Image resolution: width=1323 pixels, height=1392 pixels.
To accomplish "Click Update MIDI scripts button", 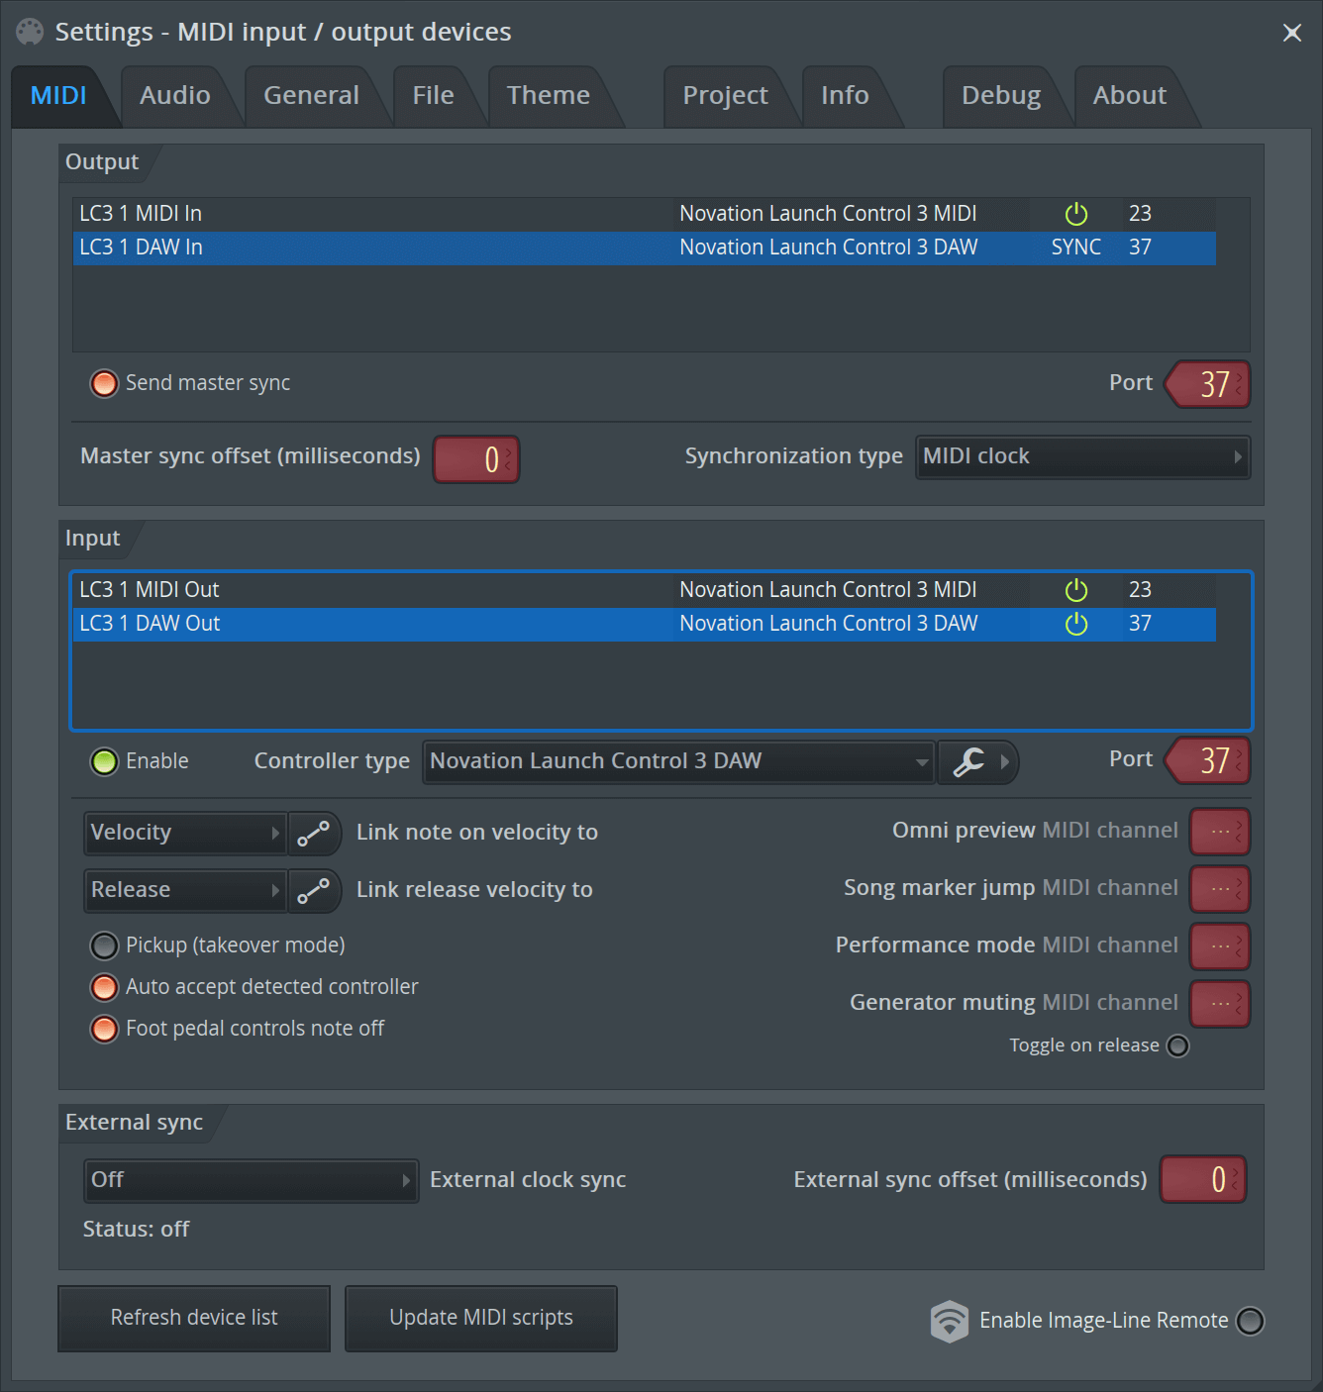I will (x=481, y=1318).
